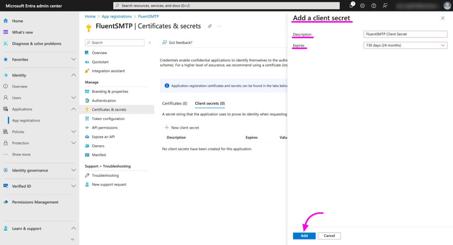This screenshot has width=453, height=245.
Task: Open the Expires duration dropdown
Action: 405,46
